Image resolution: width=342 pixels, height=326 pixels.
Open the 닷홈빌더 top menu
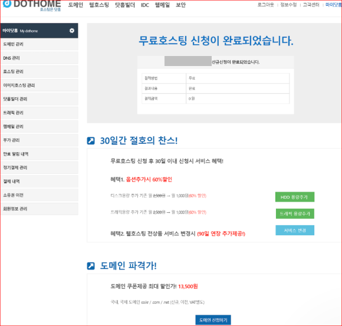point(125,5)
